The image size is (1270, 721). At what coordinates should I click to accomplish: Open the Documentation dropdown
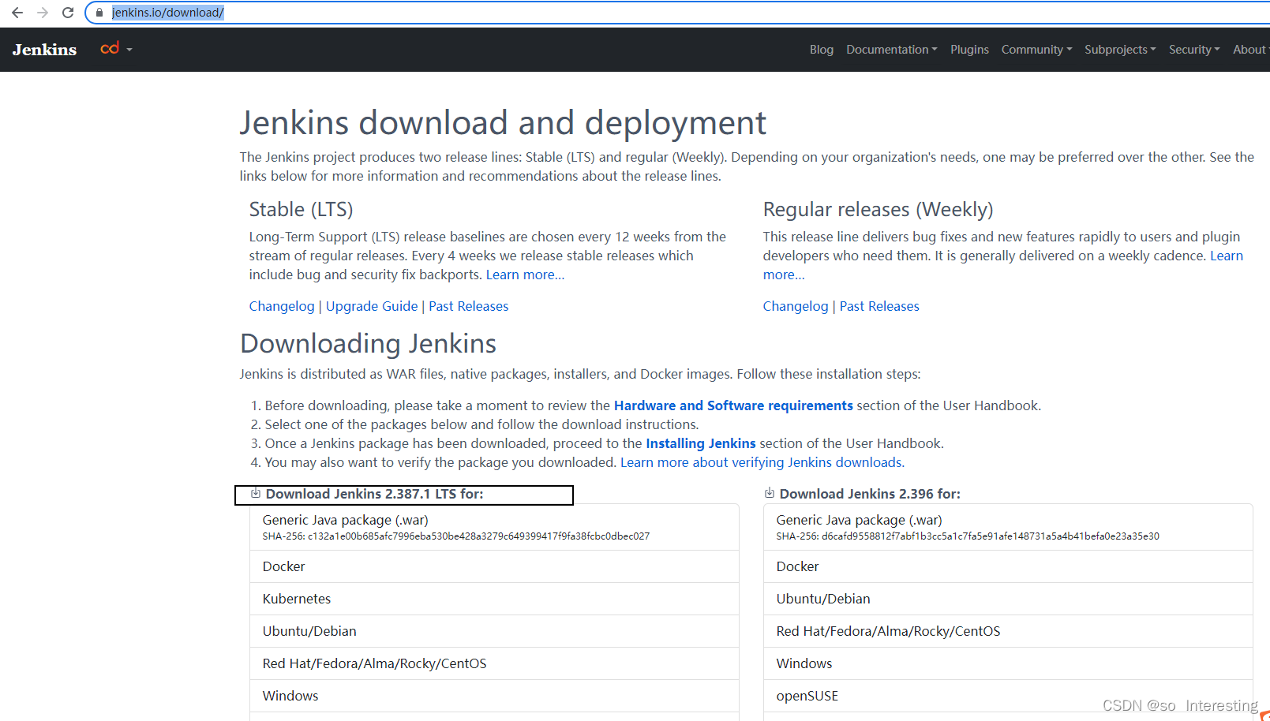(x=887, y=49)
